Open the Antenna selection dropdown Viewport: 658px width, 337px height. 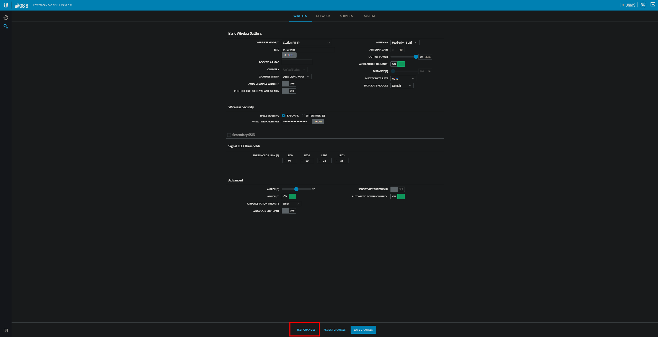(x=405, y=43)
